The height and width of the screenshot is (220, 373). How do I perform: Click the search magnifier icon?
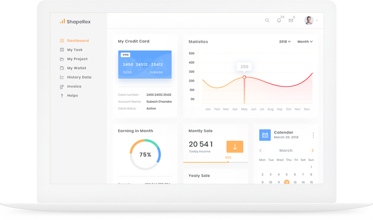pos(267,20)
